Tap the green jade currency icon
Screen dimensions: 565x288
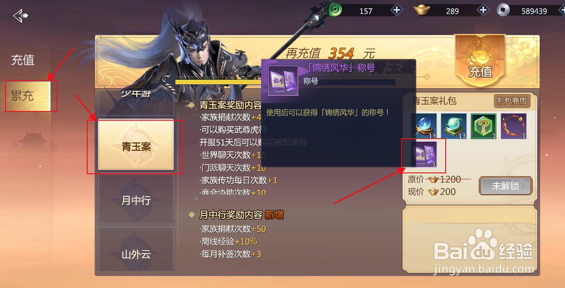click(336, 10)
